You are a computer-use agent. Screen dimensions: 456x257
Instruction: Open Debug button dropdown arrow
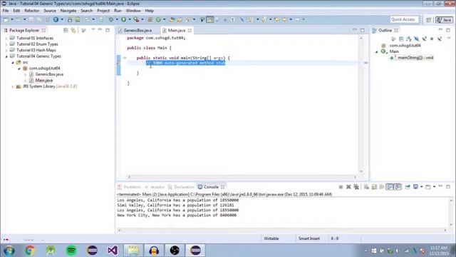click(117, 19)
